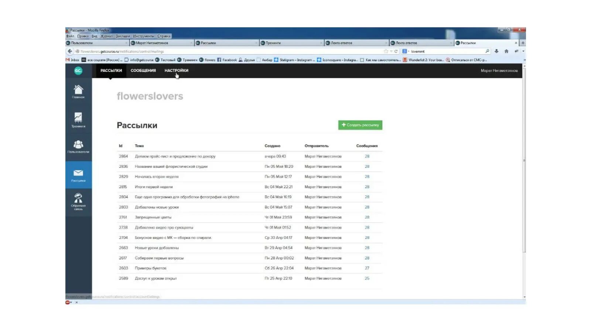This screenshot has width=591, height=332.
Task: Open mailing Запрещенные цветы
Action: (x=153, y=217)
